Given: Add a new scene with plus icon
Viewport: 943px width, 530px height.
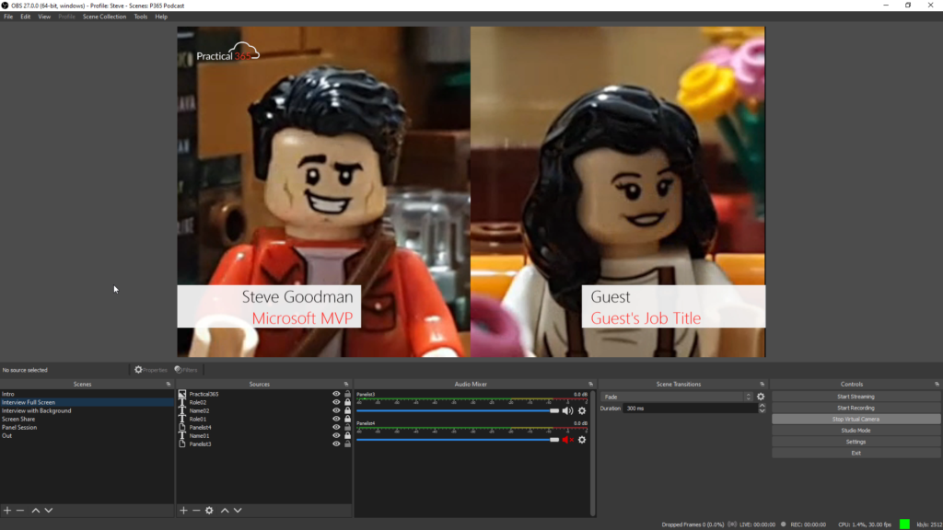Looking at the screenshot, I should 7,510.
